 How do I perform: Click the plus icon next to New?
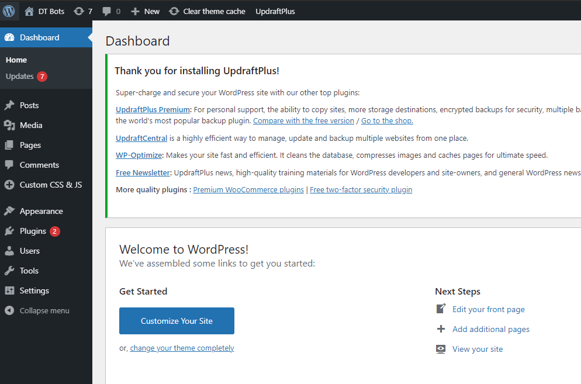(135, 12)
